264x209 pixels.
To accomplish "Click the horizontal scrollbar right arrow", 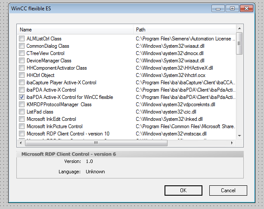I will (x=232, y=143).
